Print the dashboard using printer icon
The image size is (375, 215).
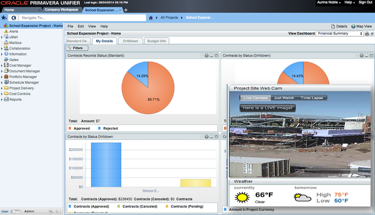tap(367, 34)
